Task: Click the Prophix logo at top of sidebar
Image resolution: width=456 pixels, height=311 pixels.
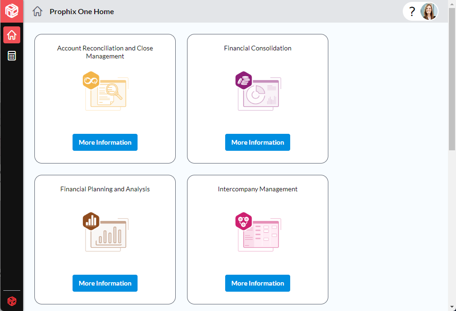Action: point(12,11)
